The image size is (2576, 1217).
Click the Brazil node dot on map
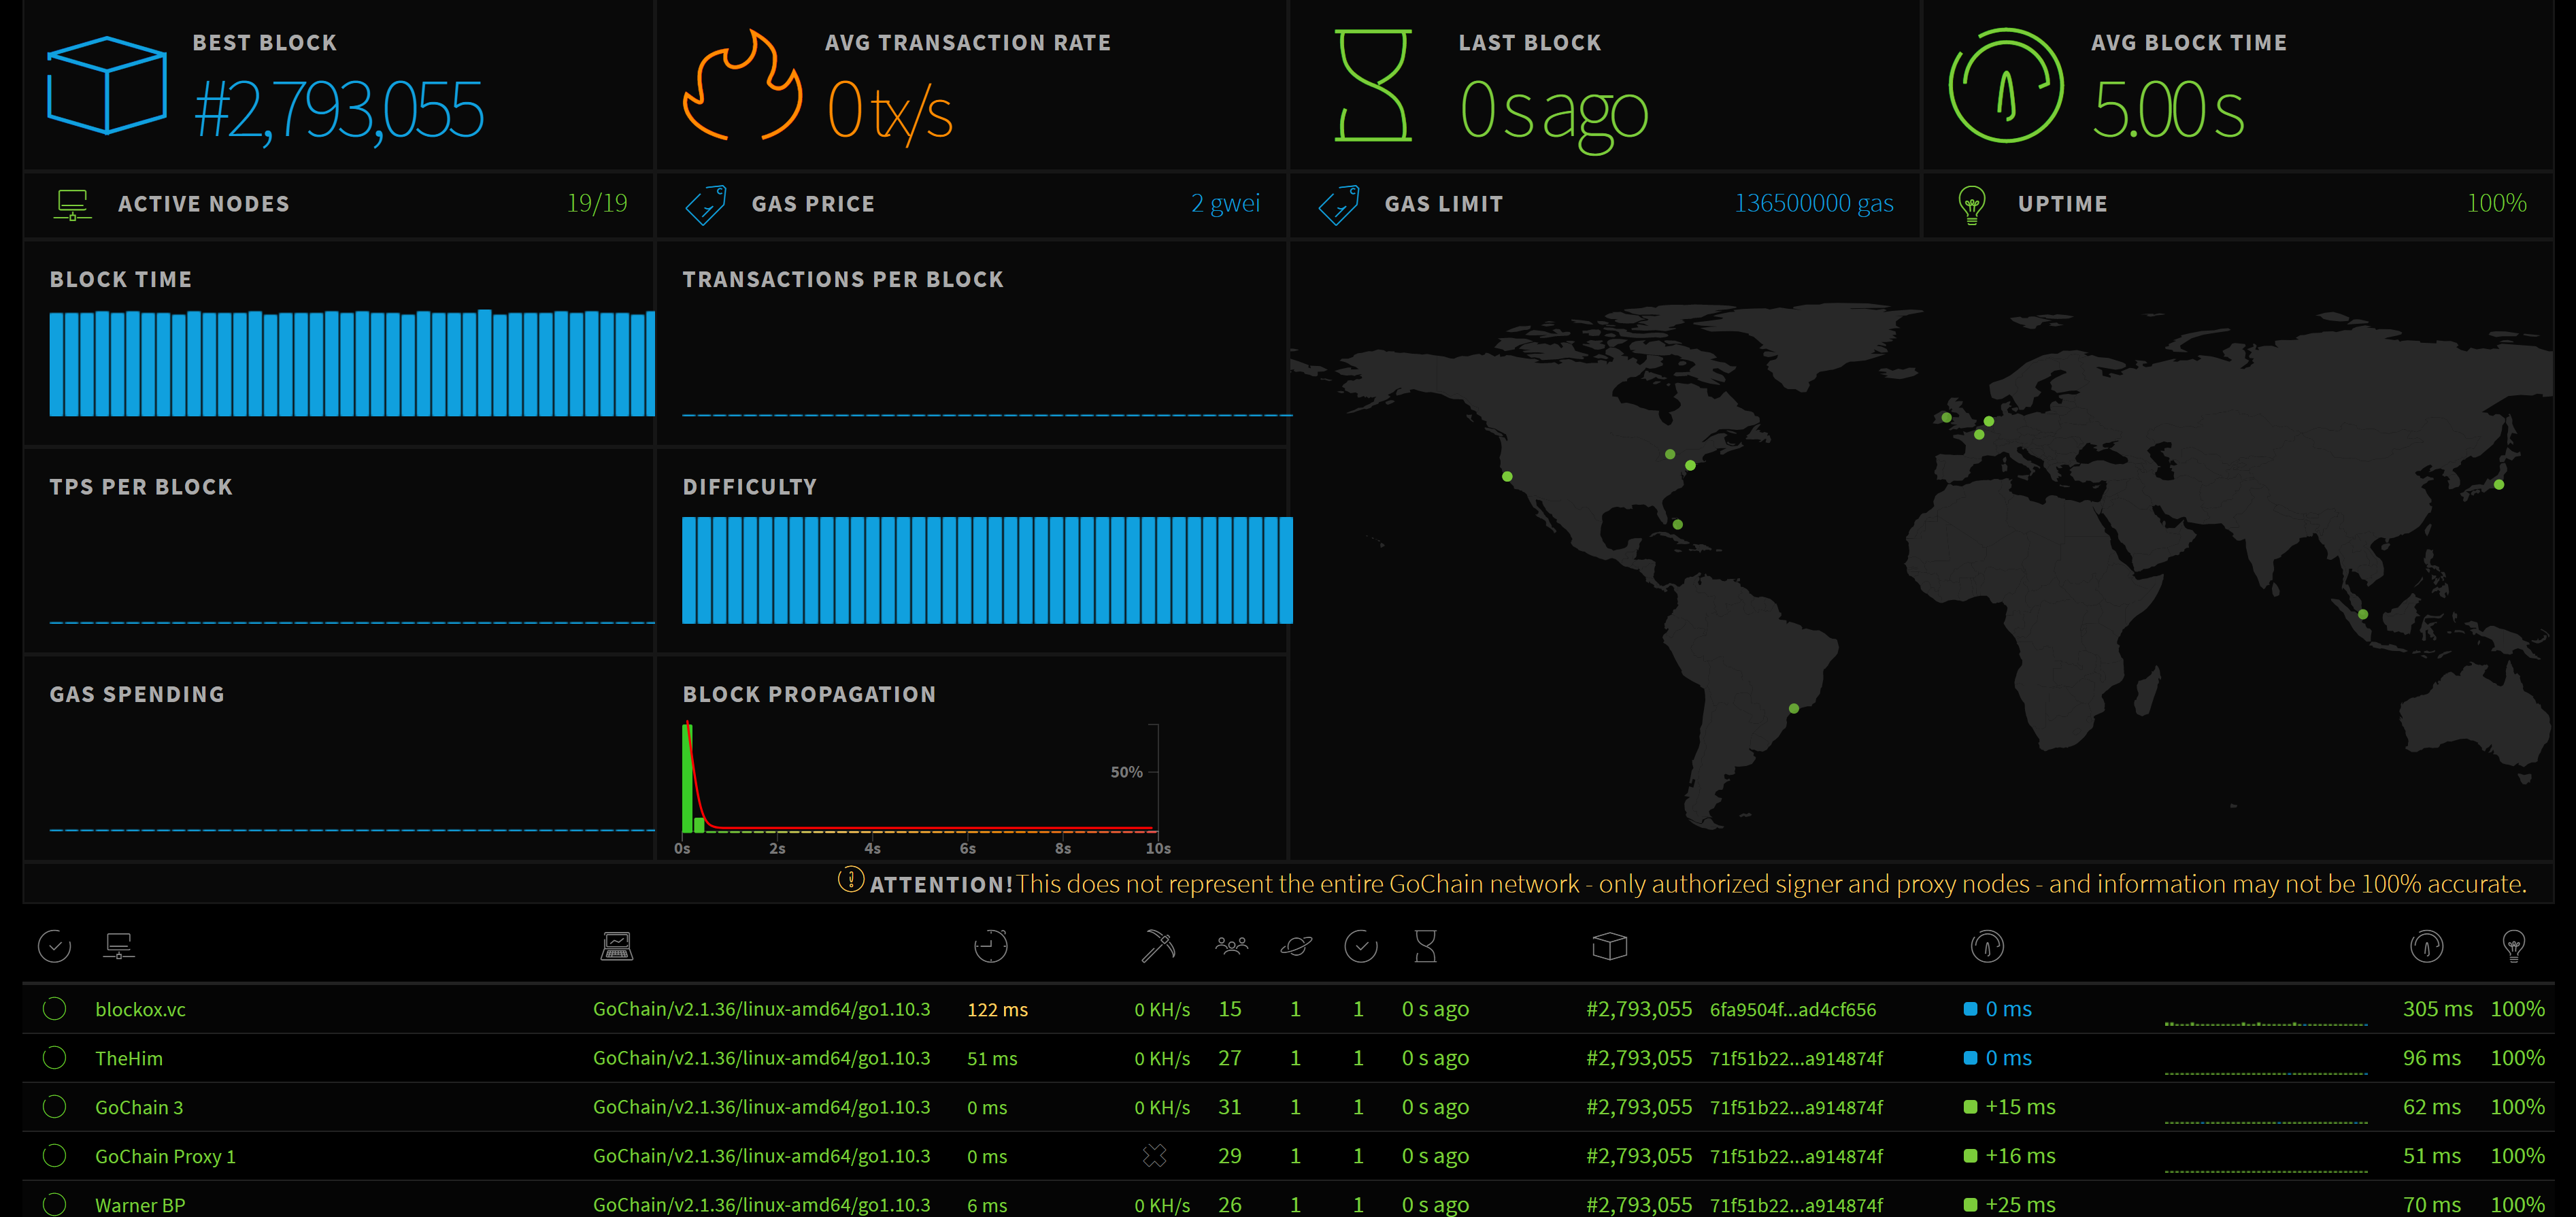coord(1794,709)
